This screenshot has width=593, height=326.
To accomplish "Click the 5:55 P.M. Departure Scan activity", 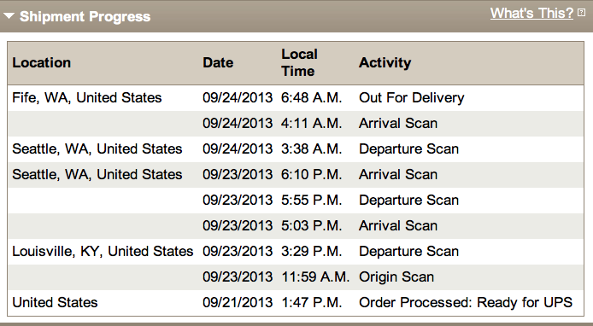I will (408, 201).
